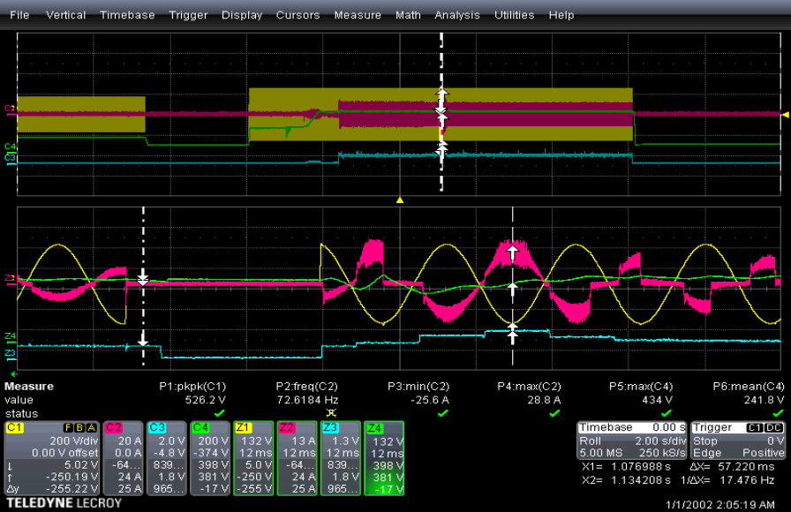
Task: Select the P2:freq(C2) measurement header
Action: [306, 387]
